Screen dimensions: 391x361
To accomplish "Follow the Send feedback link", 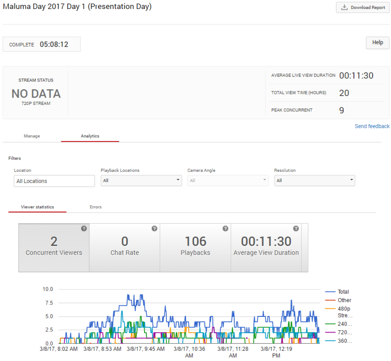I will click(372, 126).
